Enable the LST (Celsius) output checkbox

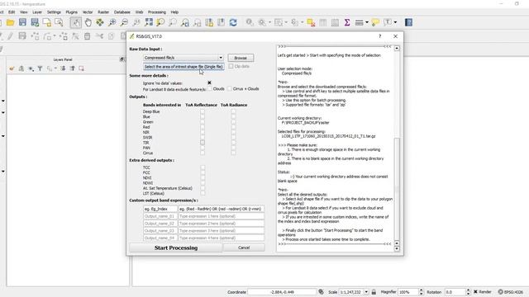tap(203, 193)
